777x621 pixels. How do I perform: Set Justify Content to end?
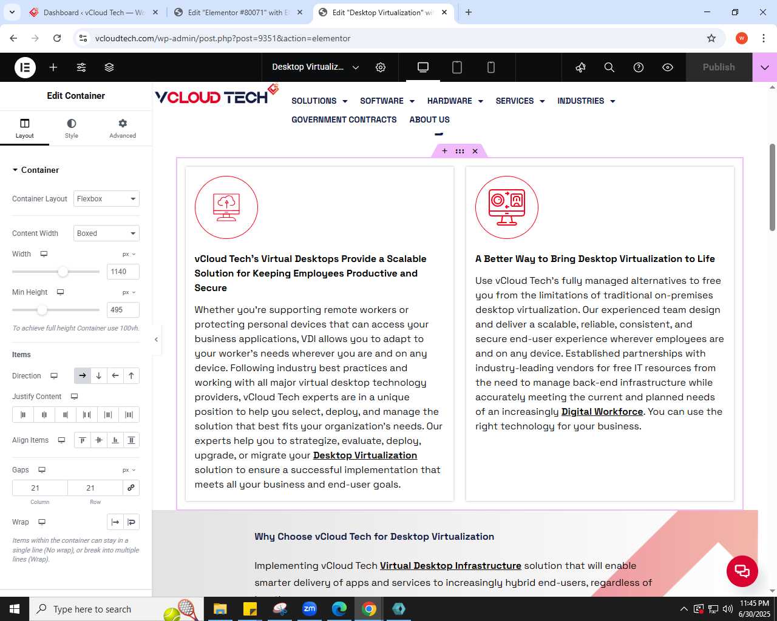pos(66,415)
